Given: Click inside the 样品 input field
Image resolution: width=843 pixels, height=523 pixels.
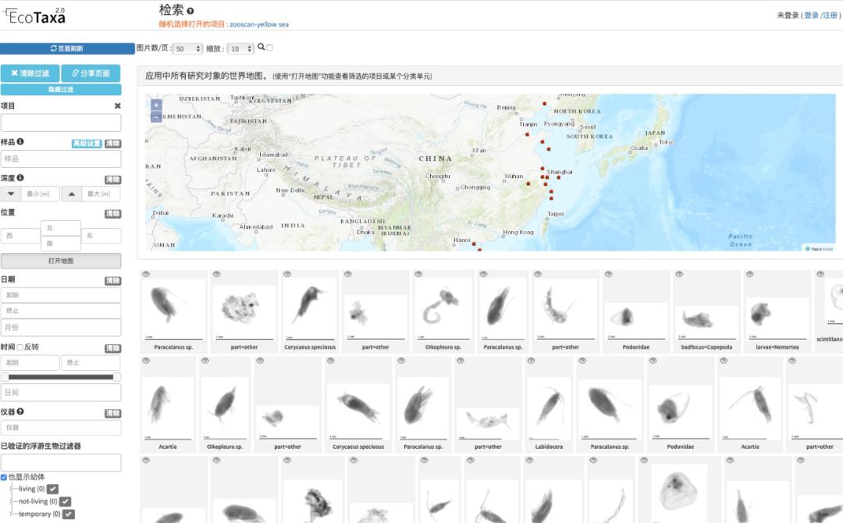Looking at the screenshot, I should pyautogui.click(x=61, y=158).
